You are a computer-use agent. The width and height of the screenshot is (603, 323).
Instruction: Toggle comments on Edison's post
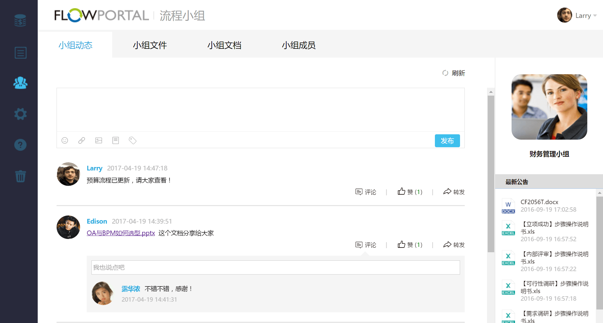click(x=365, y=245)
